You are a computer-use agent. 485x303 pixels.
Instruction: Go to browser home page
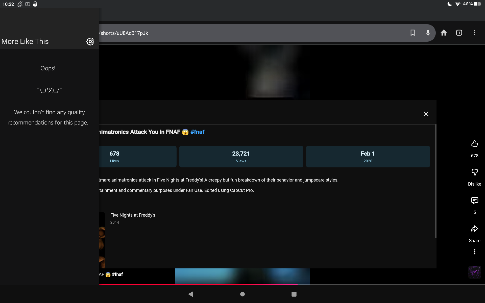coord(444,33)
